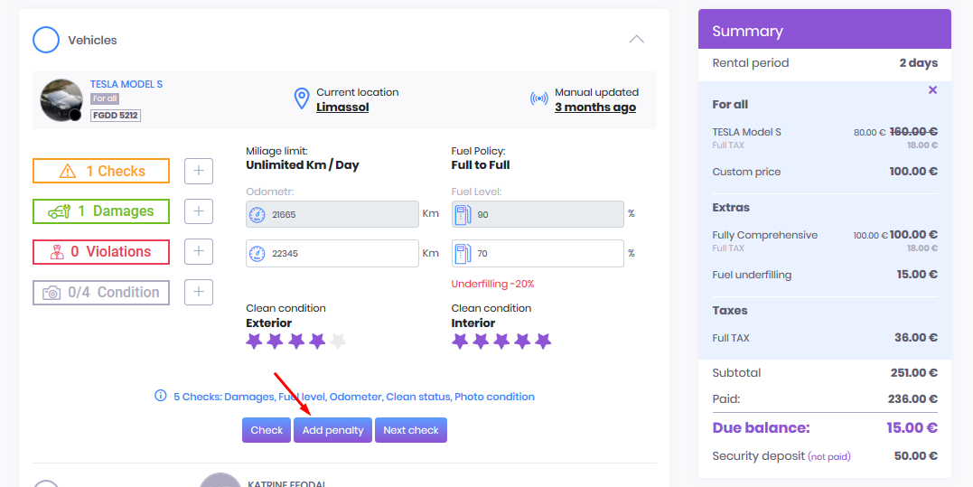Add a violation with plus icon
This screenshot has height=487, width=973.
(x=199, y=252)
